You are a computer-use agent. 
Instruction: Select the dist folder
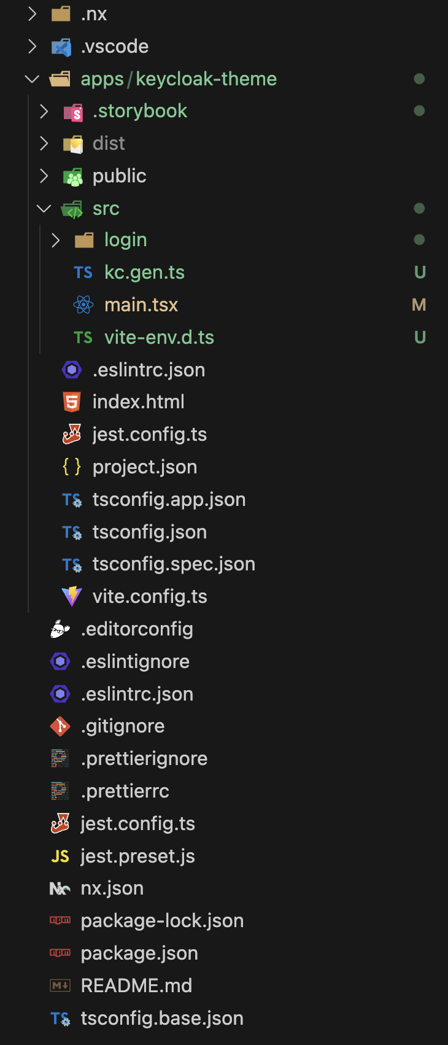(x=109, y=144)
